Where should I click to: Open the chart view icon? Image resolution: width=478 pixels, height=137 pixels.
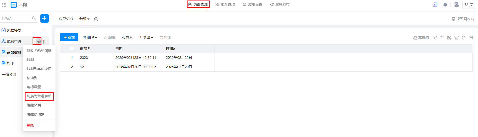[x=471, y=38]
